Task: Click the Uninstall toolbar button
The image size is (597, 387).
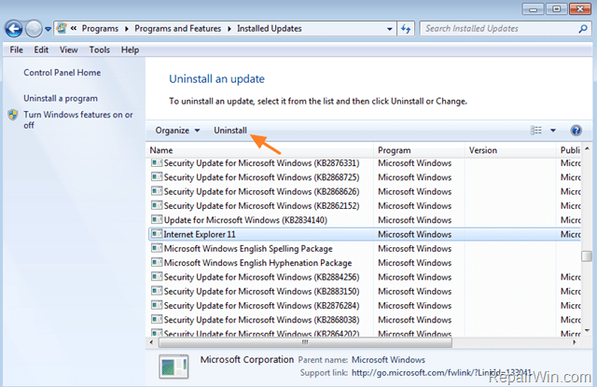Action: (x=230, y=131)
